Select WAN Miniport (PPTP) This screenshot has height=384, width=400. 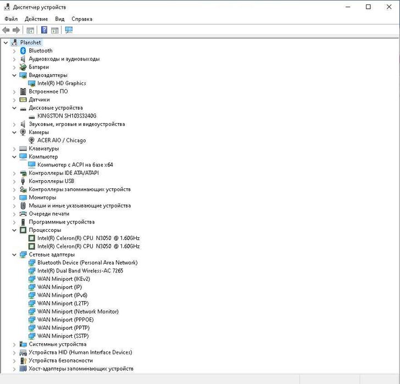[63, 328]
